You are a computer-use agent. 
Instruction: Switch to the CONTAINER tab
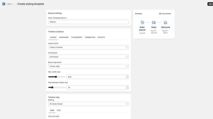[64, 37]
